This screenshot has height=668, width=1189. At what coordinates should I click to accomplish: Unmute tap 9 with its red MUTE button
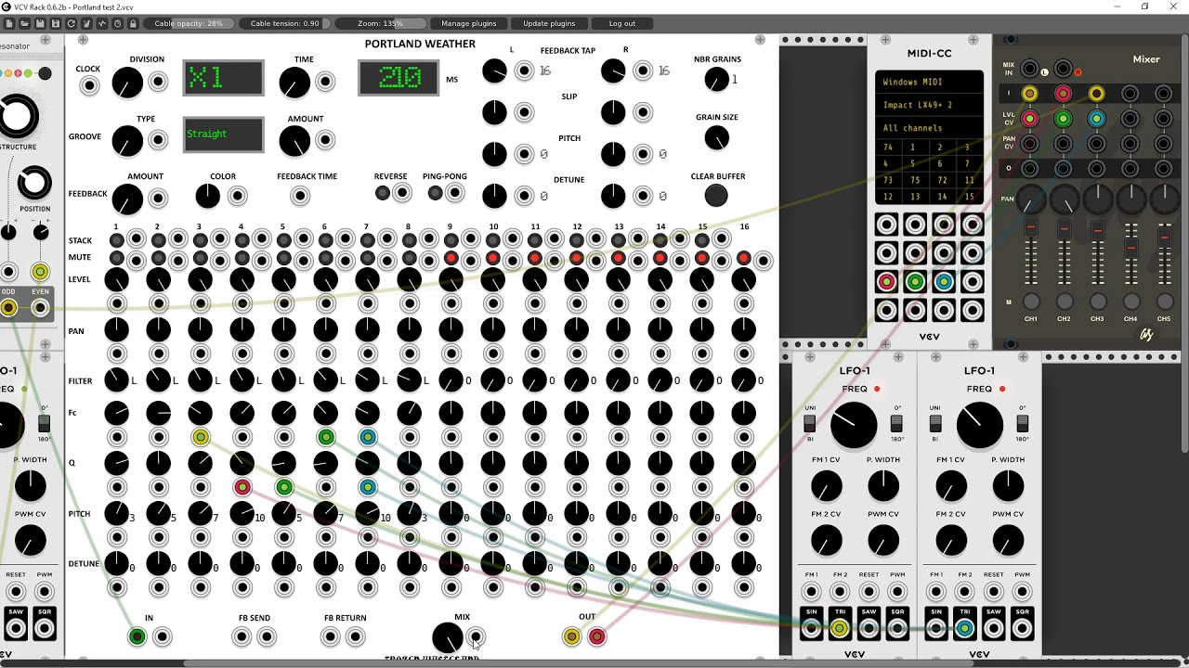pos(451,258)
